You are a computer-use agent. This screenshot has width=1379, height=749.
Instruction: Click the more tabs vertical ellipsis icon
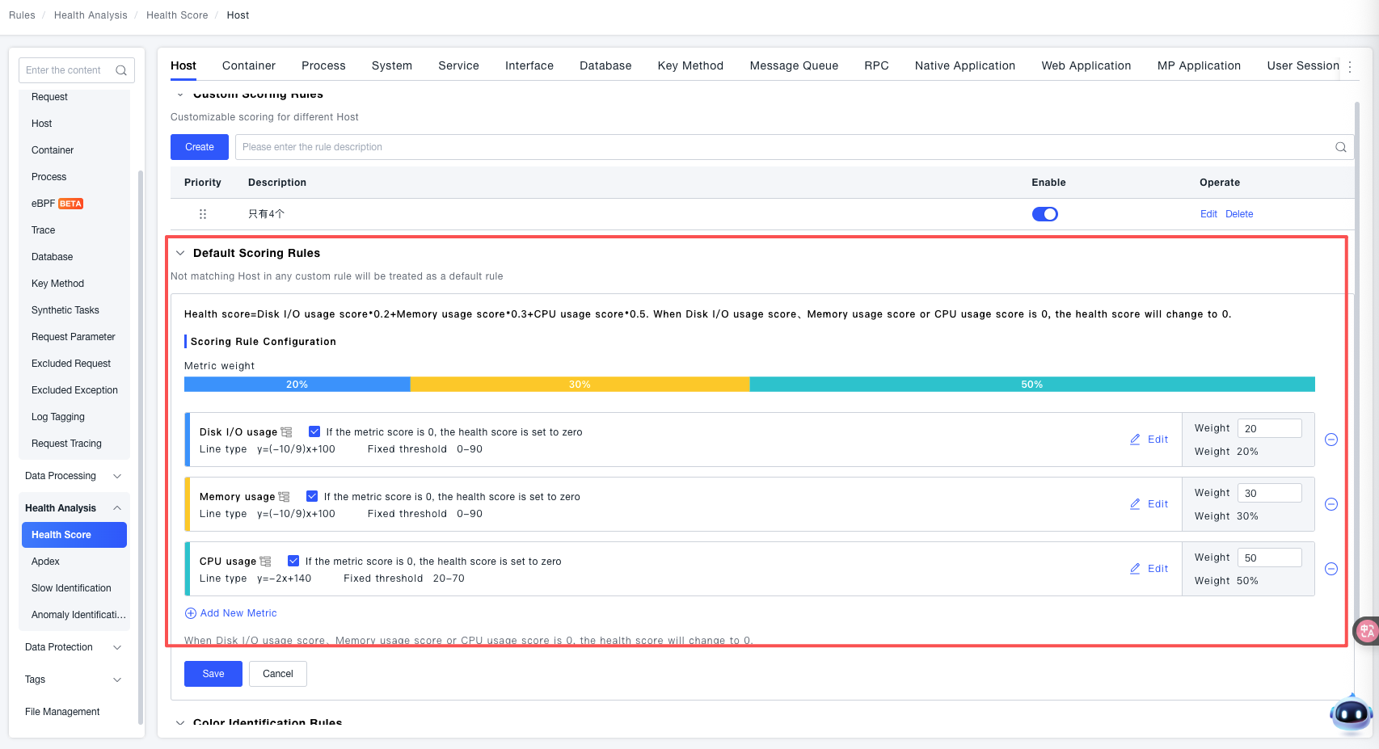coord(1350,67)
